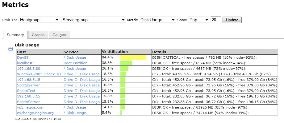284x123 pixels.
Task: Open the localhost host link
Action: [x=25, y=63]
